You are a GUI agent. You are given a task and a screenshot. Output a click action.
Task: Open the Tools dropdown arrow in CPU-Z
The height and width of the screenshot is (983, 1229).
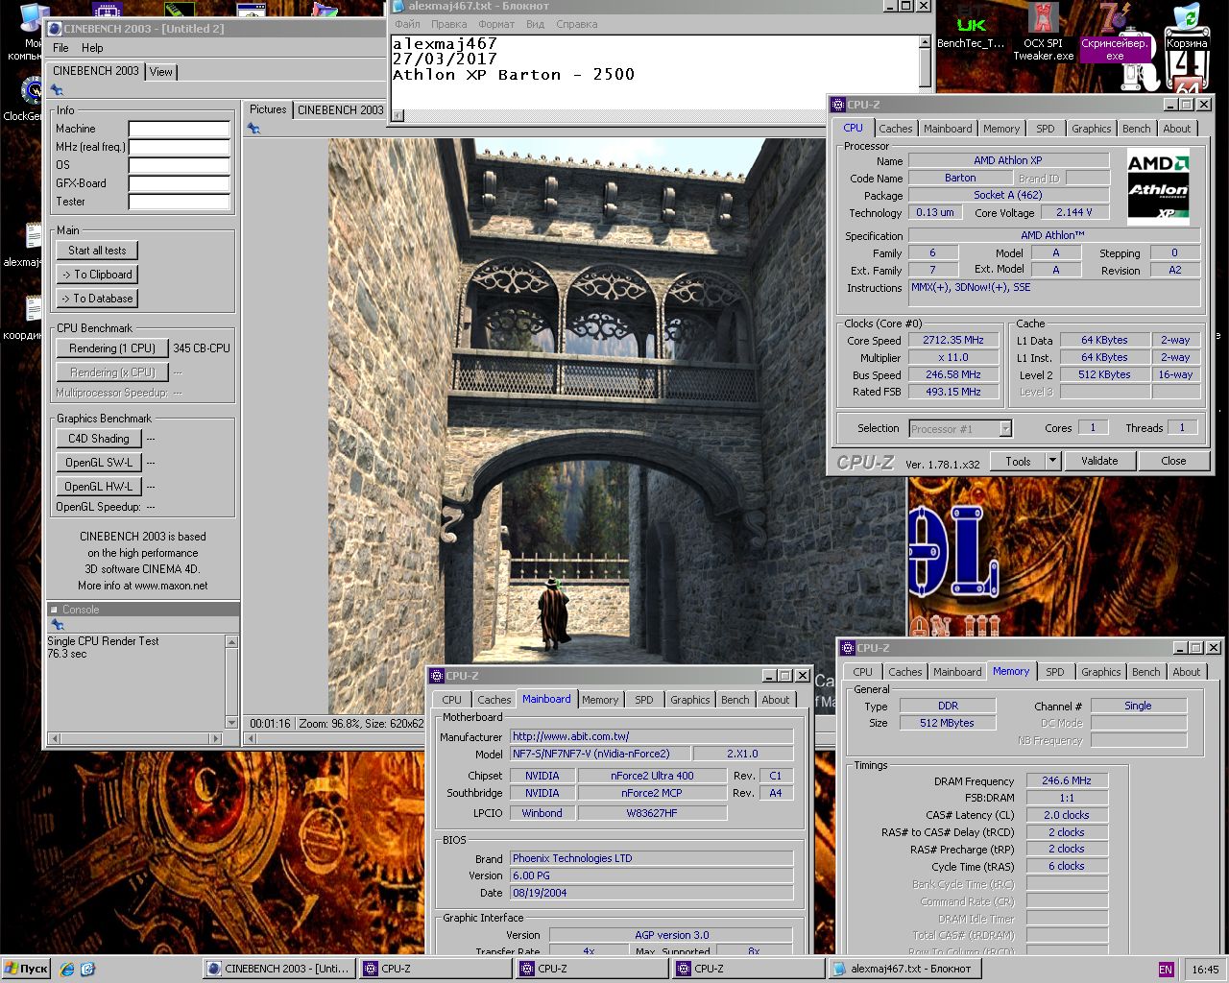(1052, 461)
